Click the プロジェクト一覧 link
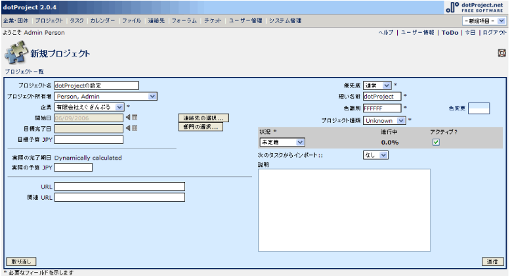 point(24,71)
